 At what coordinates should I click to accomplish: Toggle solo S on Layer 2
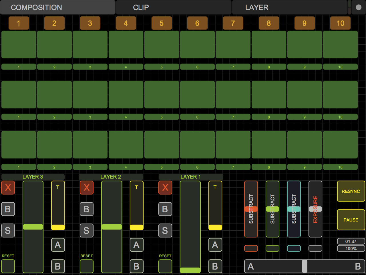pyautogui.click(x=87, y=231)
